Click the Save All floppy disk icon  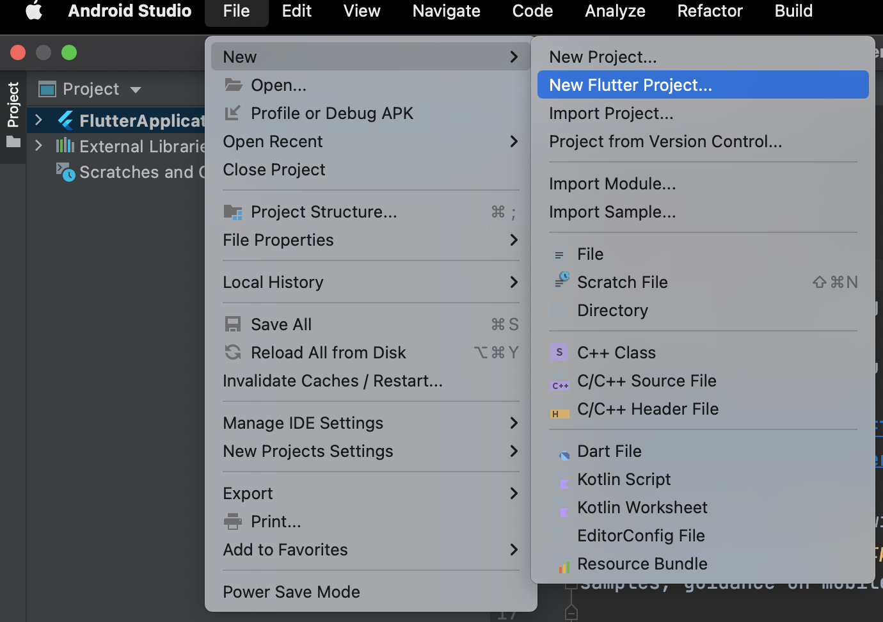tap(233, 324)
